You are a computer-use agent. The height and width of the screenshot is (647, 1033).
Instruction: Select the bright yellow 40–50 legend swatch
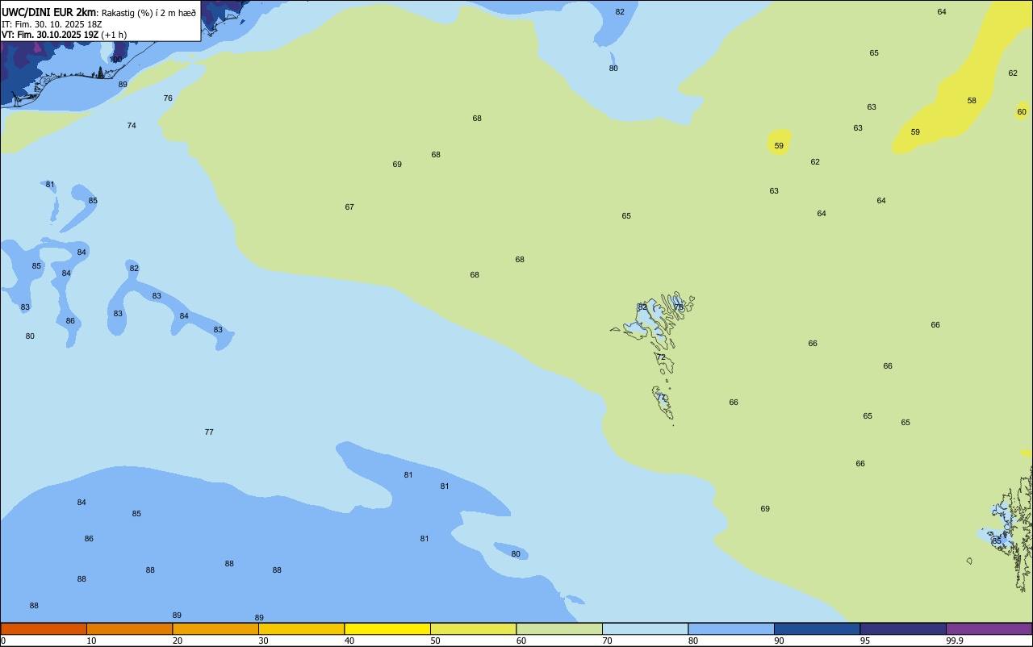(x=387, y=628)
